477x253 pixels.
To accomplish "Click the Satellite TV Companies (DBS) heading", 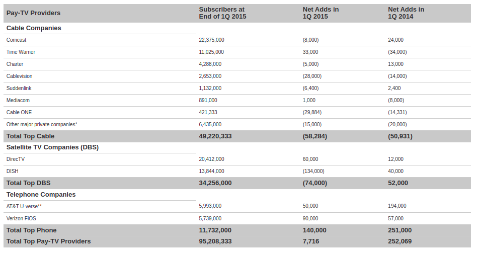I will coord(52,147).
